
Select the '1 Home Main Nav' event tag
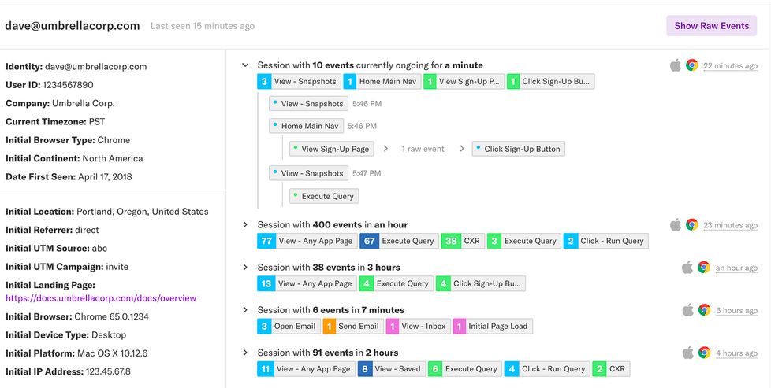(x=382, y=82)
